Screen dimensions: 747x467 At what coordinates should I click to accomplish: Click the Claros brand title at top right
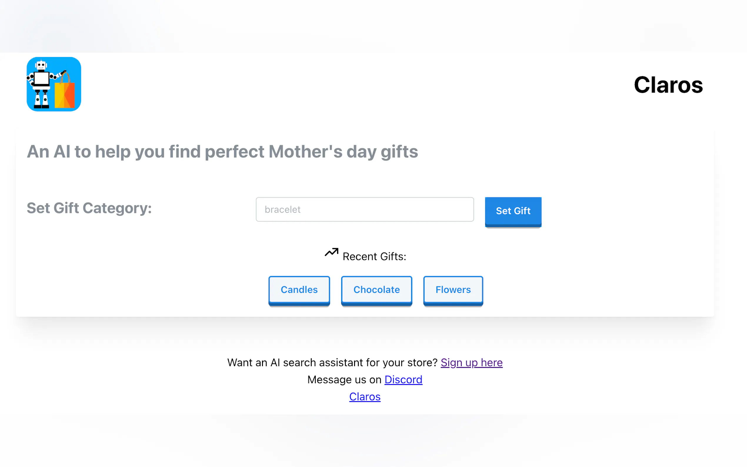point(668,85)
